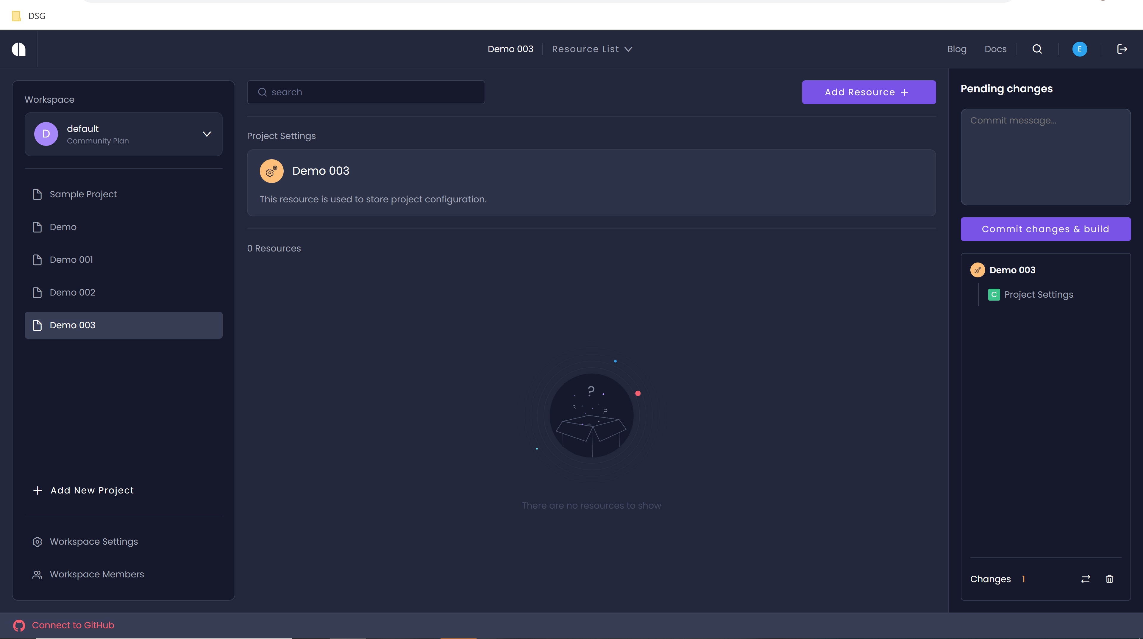The image size is (1143, 639).
Task: Click the logout icon
Action: point(1122,49)
